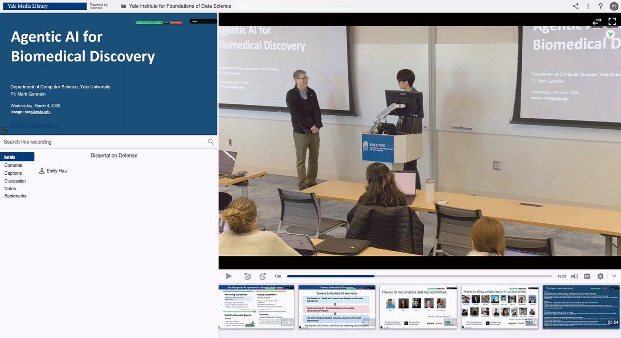Screen dimensions: 621x338
Task: Open the Help question mark
Action: point(600,6)
